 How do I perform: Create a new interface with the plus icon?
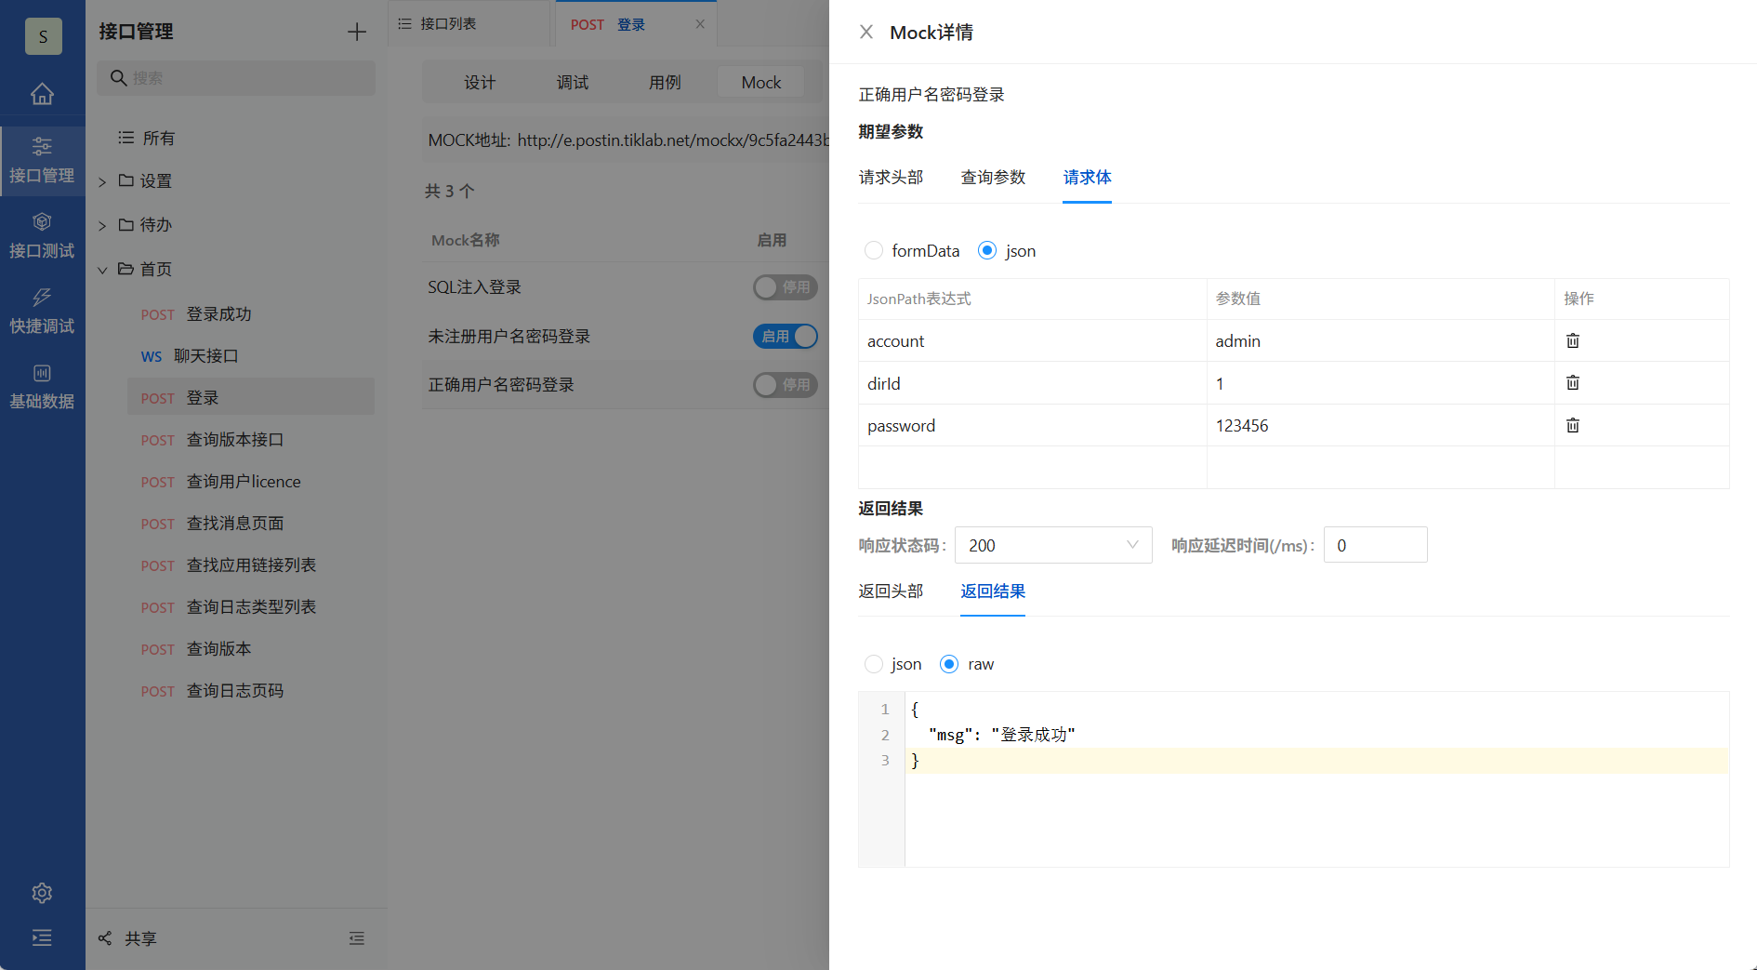(x=356, y=31)
